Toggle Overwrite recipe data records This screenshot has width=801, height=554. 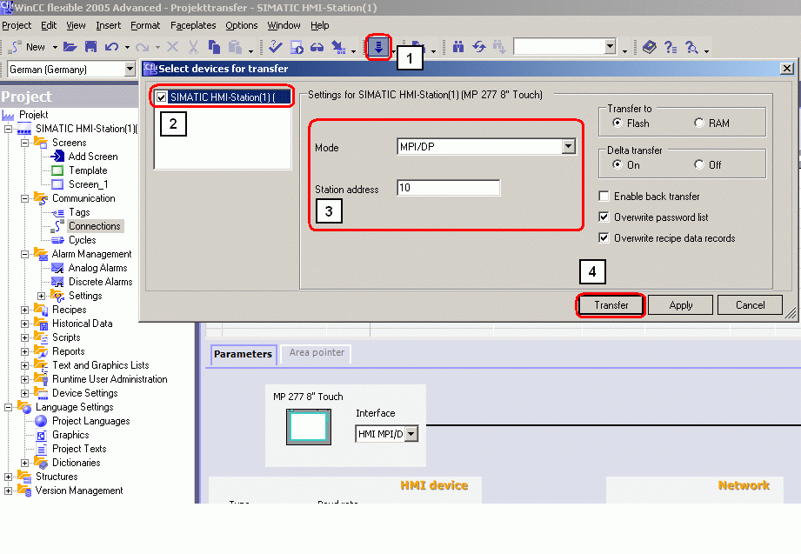[x=604, y=238]
